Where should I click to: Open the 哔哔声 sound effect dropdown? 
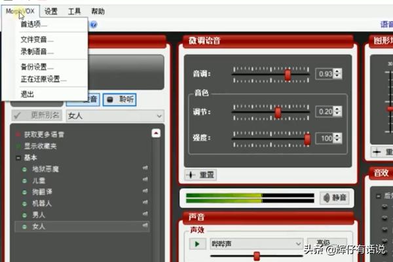pos(256,244)
